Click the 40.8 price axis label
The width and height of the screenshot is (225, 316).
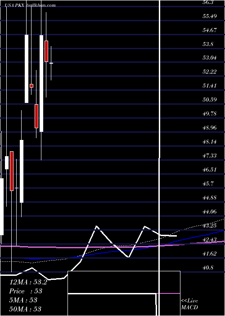point(208,267)
